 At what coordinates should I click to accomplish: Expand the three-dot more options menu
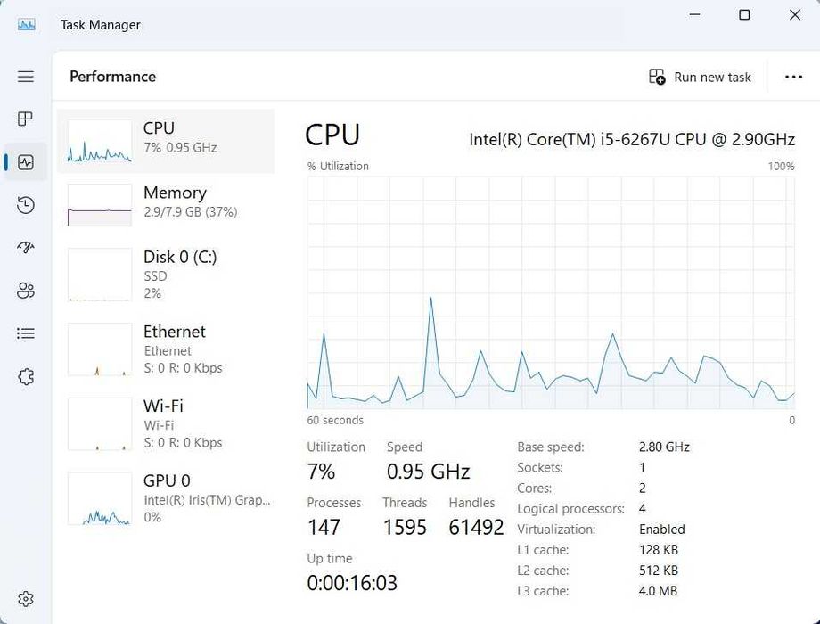pos(793,78)
